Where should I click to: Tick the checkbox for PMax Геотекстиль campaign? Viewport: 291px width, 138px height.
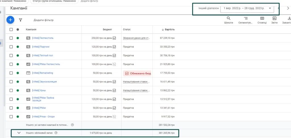pyautogui.click(x=11, y=64)
